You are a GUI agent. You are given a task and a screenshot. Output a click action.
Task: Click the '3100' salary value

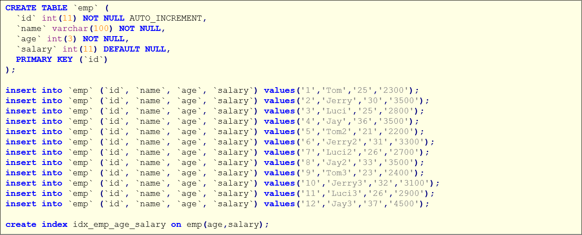pos(414,183)
